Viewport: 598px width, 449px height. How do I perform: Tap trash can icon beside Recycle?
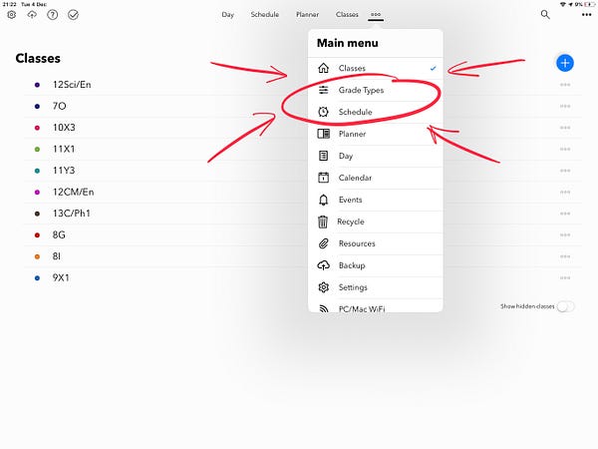click(x=323, y=222)
